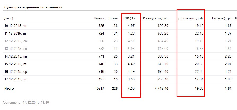Select the 16.12.2015, ср row date
Screen dimensions: 237x110
(15, 71)
